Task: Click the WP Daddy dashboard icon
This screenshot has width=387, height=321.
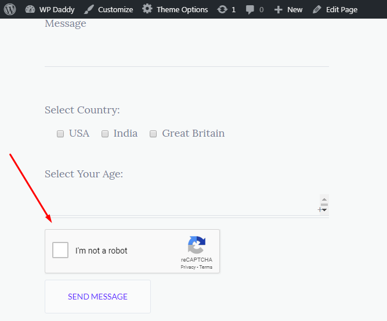Action: (30, 9)
